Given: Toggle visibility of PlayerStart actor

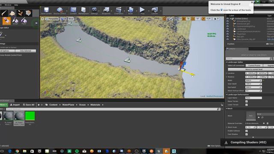Looking at the screenshot, I should [x=227, y=34].
